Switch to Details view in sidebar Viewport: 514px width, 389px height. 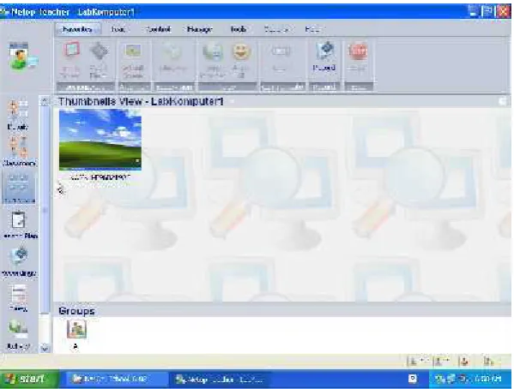click(18, 115)
